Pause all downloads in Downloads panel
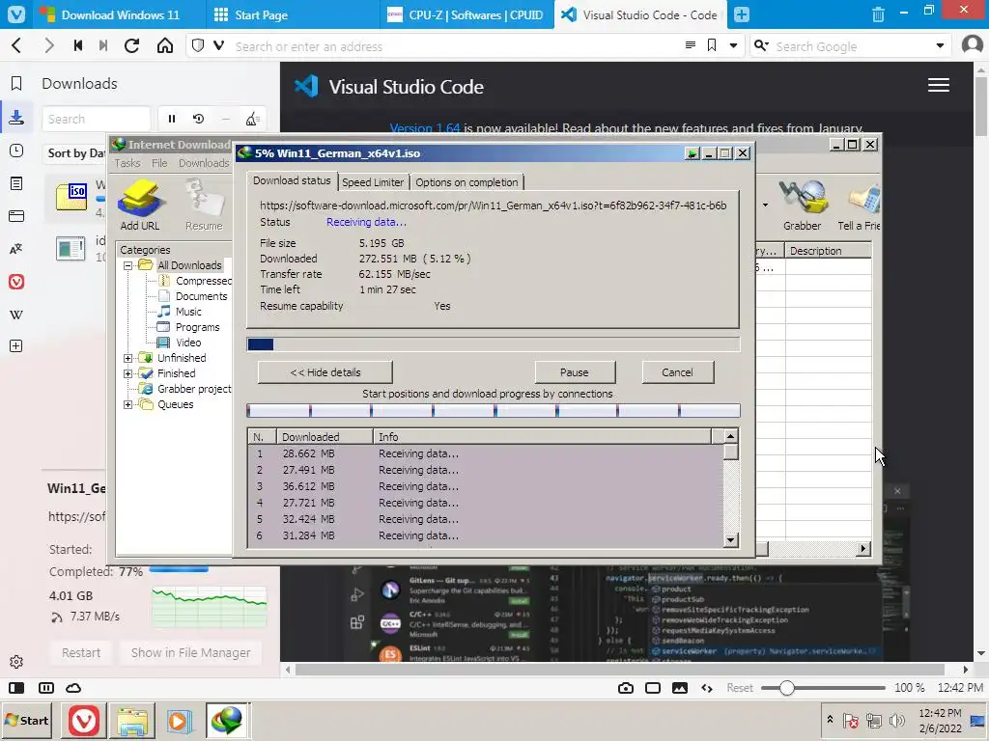The height and width of the screenshot is (741, 989). [x=172, y=119]
